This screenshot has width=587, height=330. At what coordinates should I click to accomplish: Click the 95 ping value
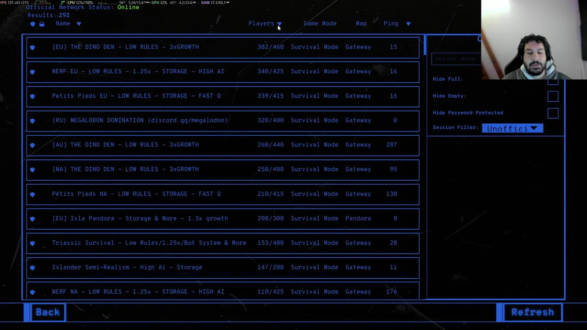coord(393,169)
